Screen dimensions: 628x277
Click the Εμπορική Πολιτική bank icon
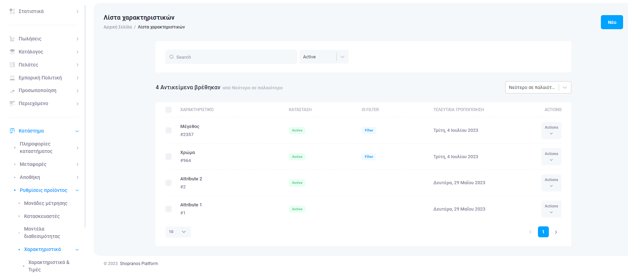[x=12, y=78]
